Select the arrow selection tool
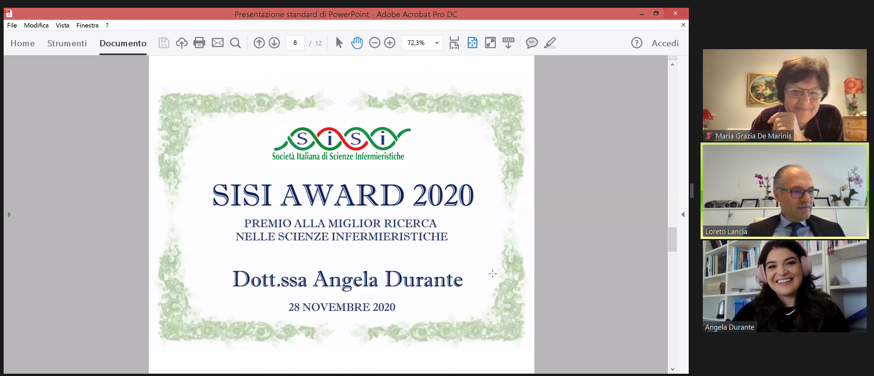 click(x=339, y=43)
